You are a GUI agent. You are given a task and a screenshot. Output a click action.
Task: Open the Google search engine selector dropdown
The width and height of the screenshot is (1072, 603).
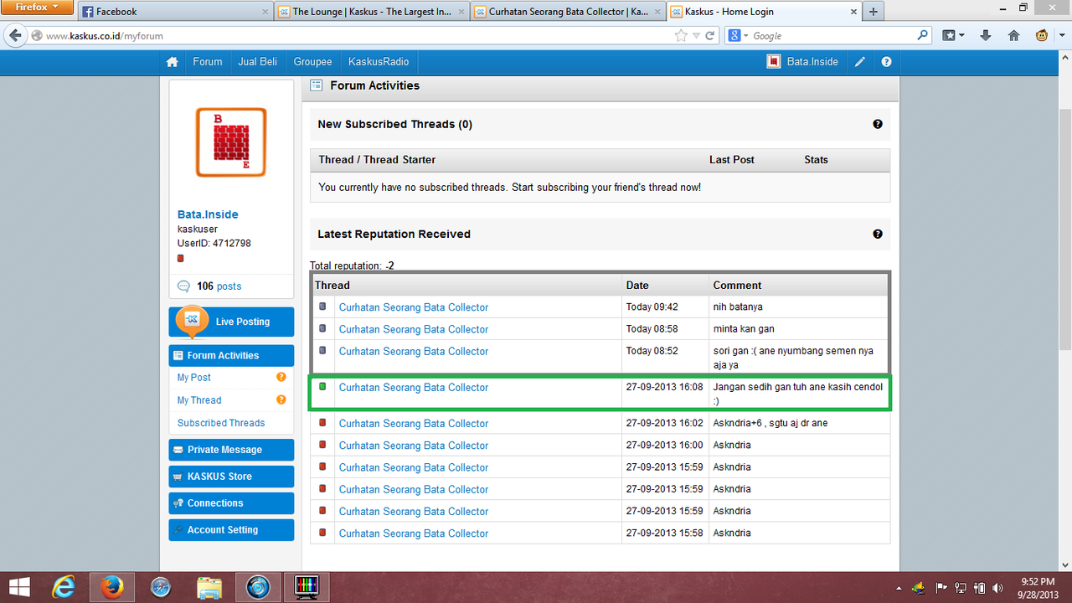click(739, 36)
